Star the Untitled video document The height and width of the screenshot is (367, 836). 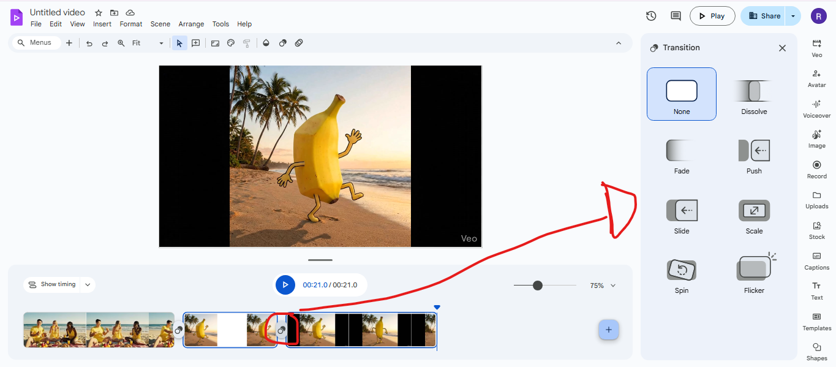(x=99, y=13)
